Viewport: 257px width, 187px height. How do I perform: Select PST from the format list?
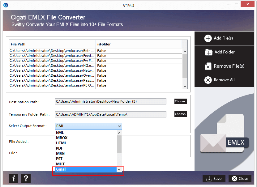86,159
